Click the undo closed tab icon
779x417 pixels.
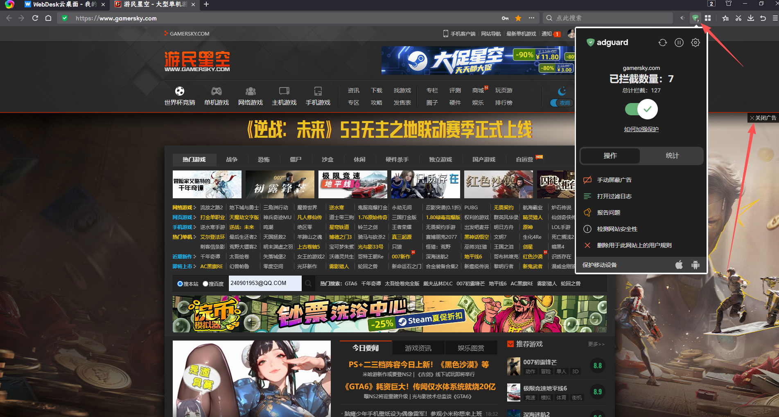[x=763, y=18]
